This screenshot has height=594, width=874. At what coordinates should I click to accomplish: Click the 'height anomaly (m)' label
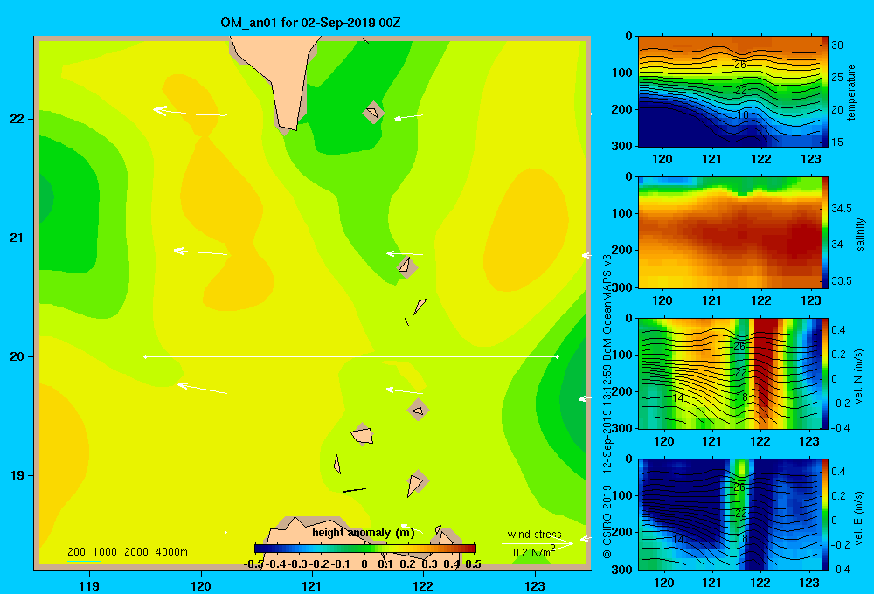coord(363,533)
